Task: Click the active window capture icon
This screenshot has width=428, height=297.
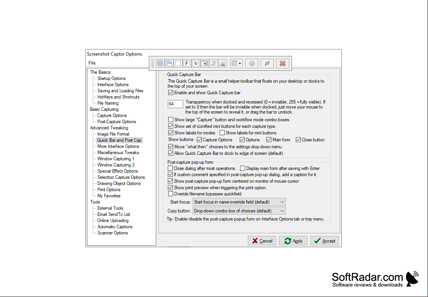Action: 169,64
